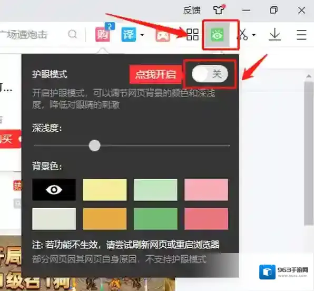Viewport: 314px width, 291px height.
Task: Open the hamburger main menu
Action: (301, 35)
